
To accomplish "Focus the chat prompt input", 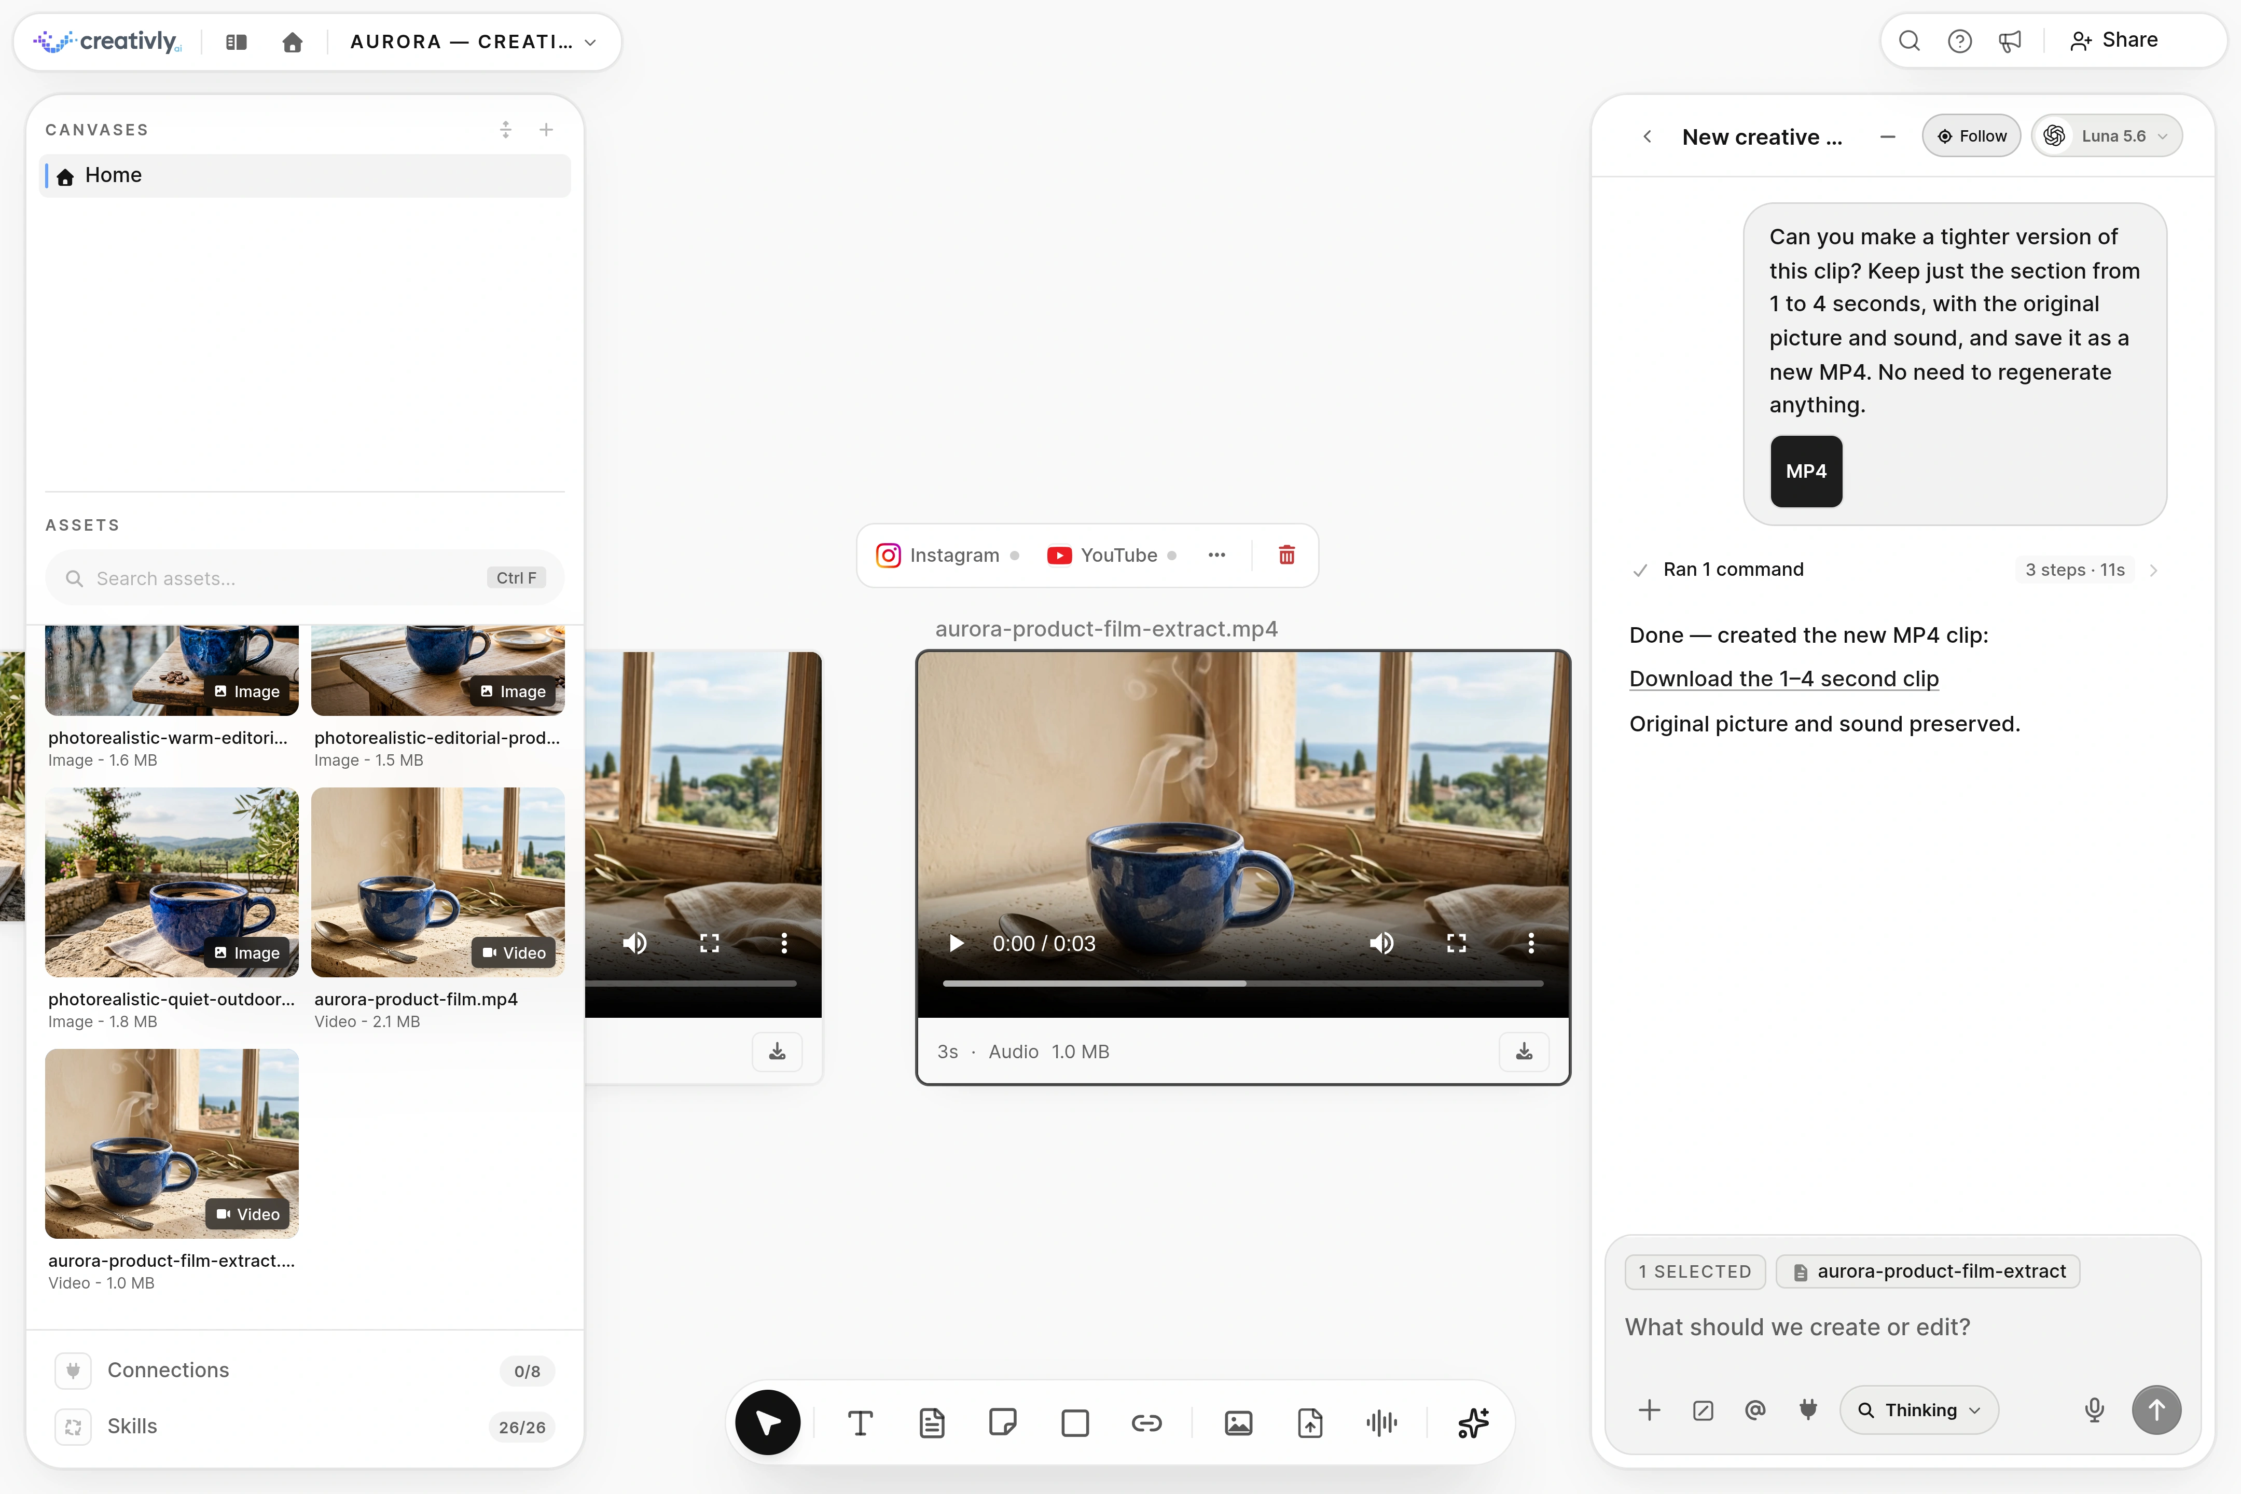I will [x=1901, y=1327].
